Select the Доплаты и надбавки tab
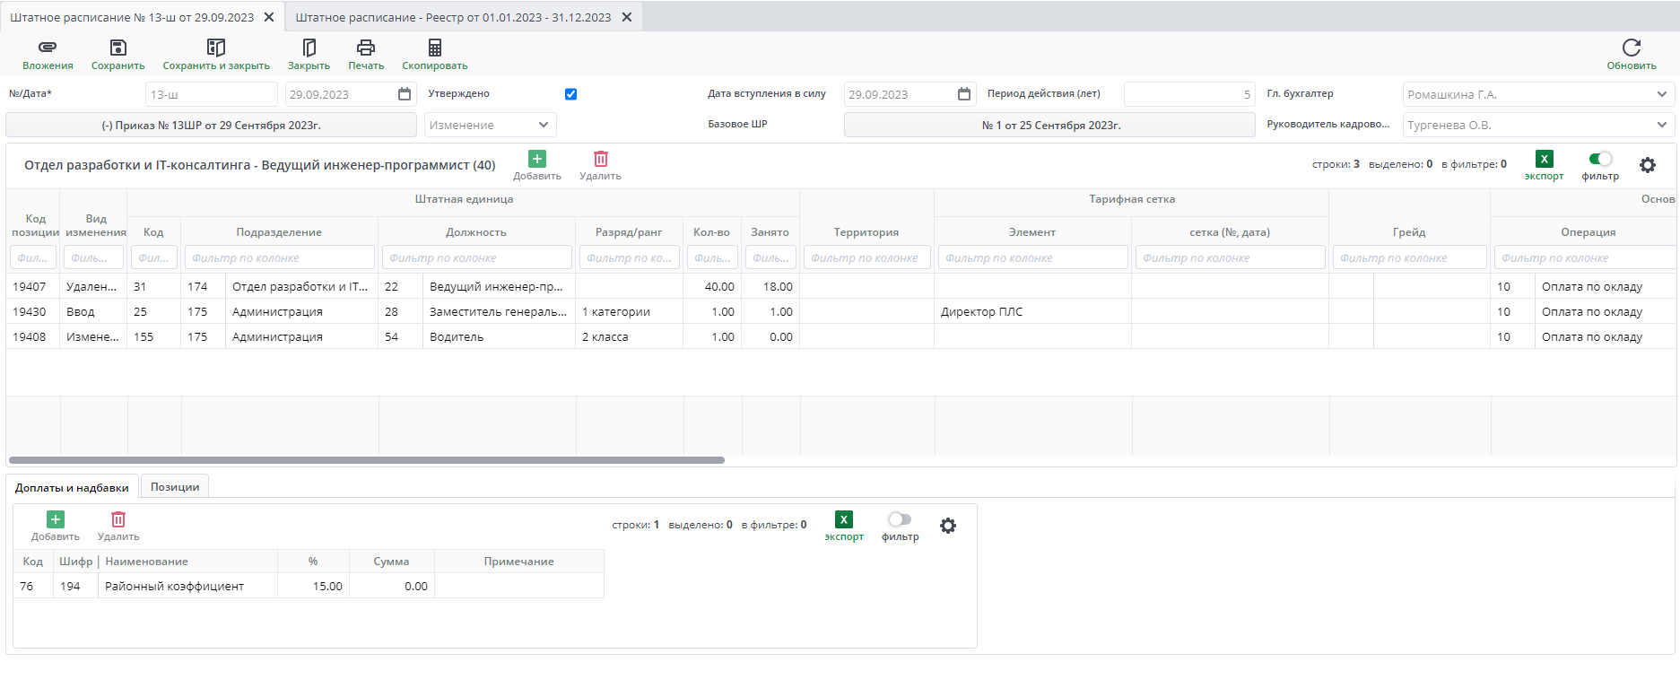Screen dimensions: 1680x697 click(x=72, y=487)
